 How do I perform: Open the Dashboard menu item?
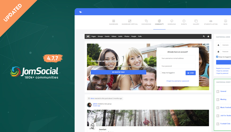114,22
